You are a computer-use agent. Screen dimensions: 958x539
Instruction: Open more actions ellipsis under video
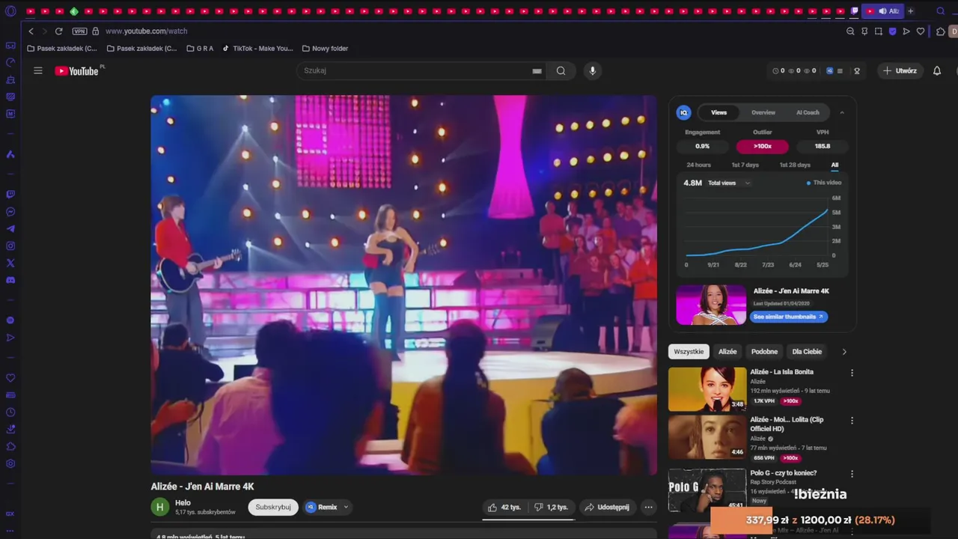648,507
